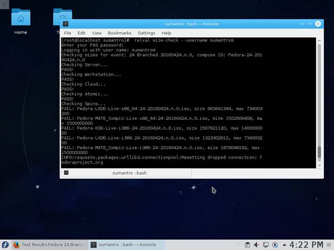The height and width of the screenshot is (250, 334).
Task: Click the Konsole vertical scrollbar thumb
Action: point(319,151)
